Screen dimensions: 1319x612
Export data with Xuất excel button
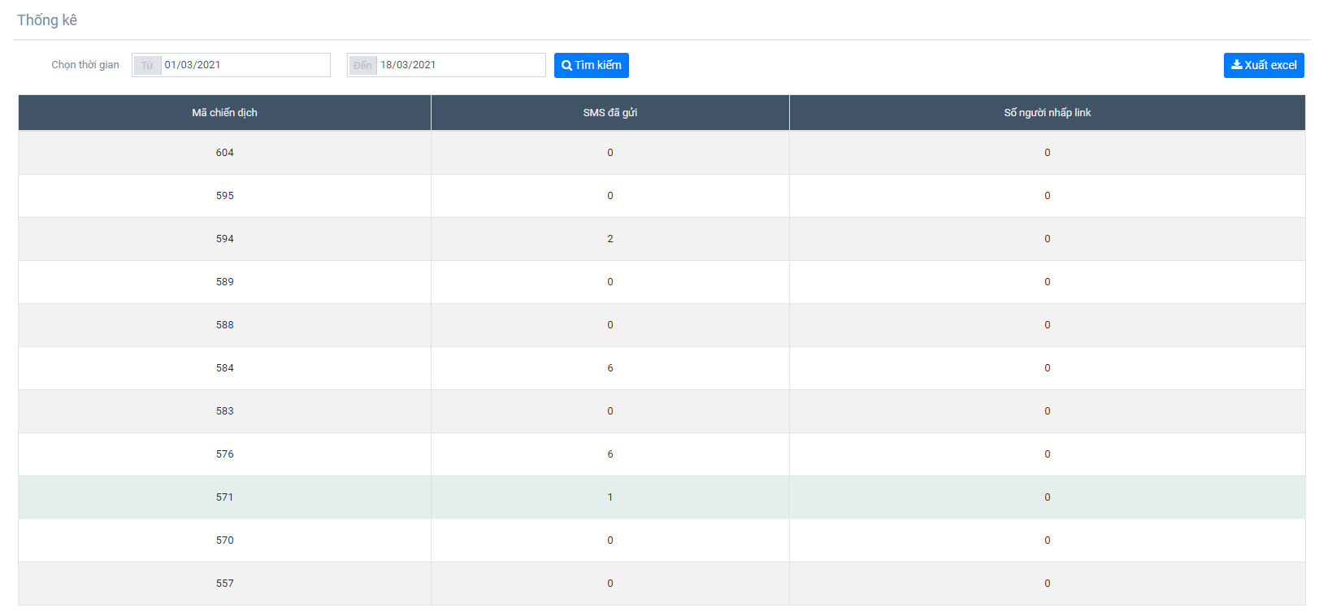(x=1263, y=65)
